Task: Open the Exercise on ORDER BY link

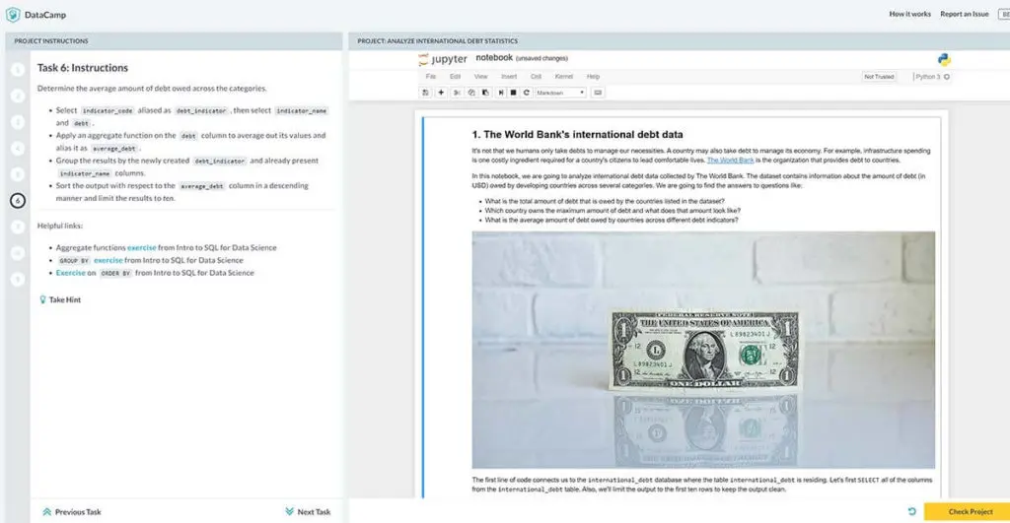Action: 70,273
